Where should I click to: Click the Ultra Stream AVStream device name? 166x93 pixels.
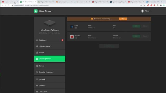50,30
